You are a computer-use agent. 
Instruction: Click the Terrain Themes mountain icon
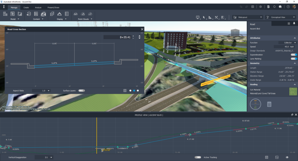pos(59,14)
